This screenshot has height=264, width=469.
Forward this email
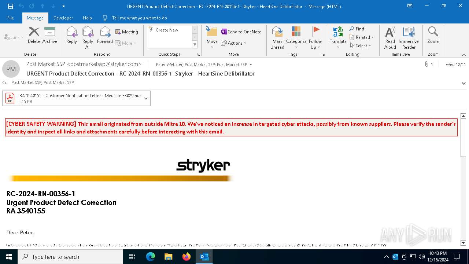point(105,35)
